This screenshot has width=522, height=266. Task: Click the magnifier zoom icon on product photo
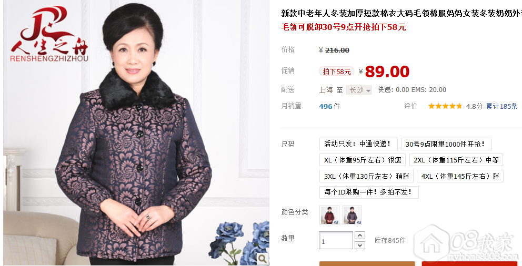(263, 258)
